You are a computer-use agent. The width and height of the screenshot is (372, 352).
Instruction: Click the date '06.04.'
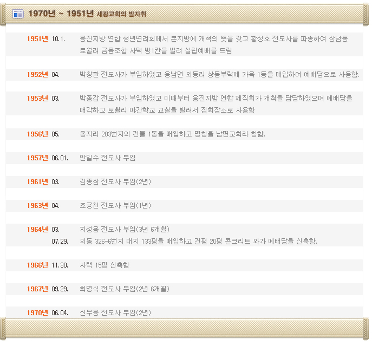(60, 313)
